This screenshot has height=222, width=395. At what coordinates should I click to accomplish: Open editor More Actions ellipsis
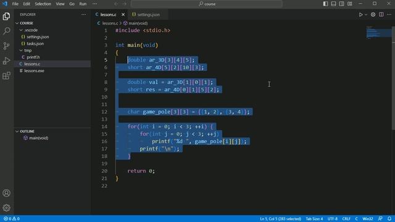click(x=389, y=15)
